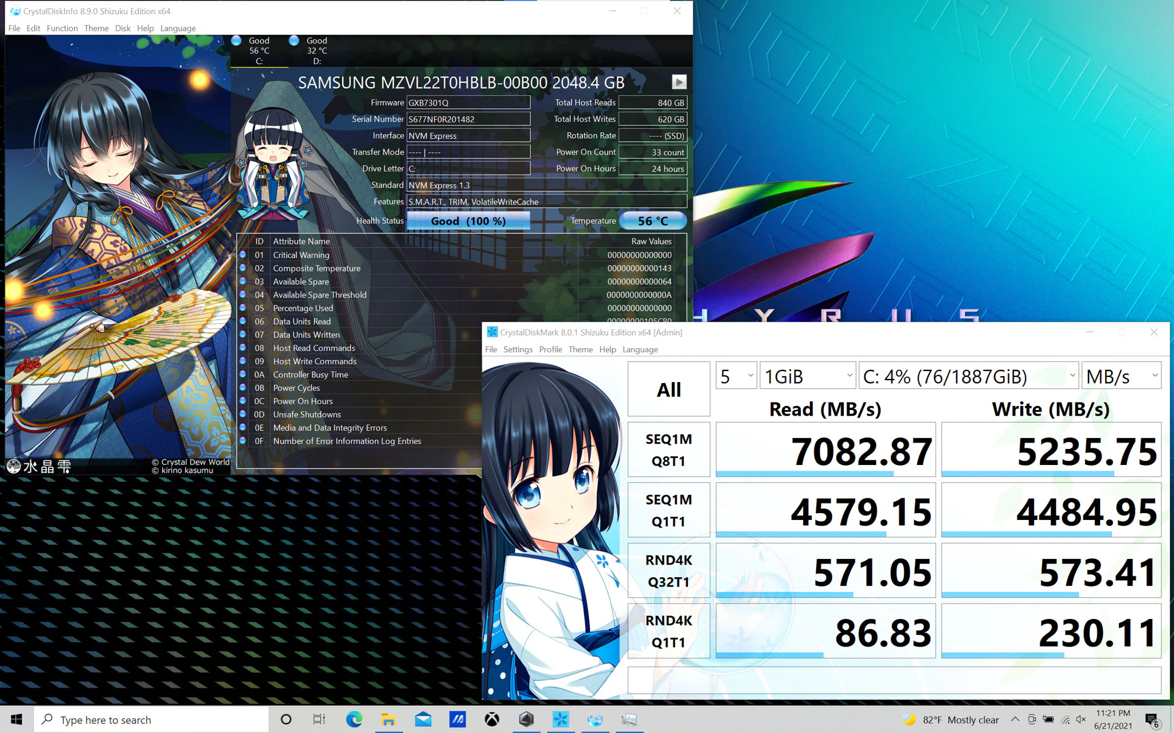
Task: Run the SEQ1M Q8T1 test button
Action: point(669,450)
